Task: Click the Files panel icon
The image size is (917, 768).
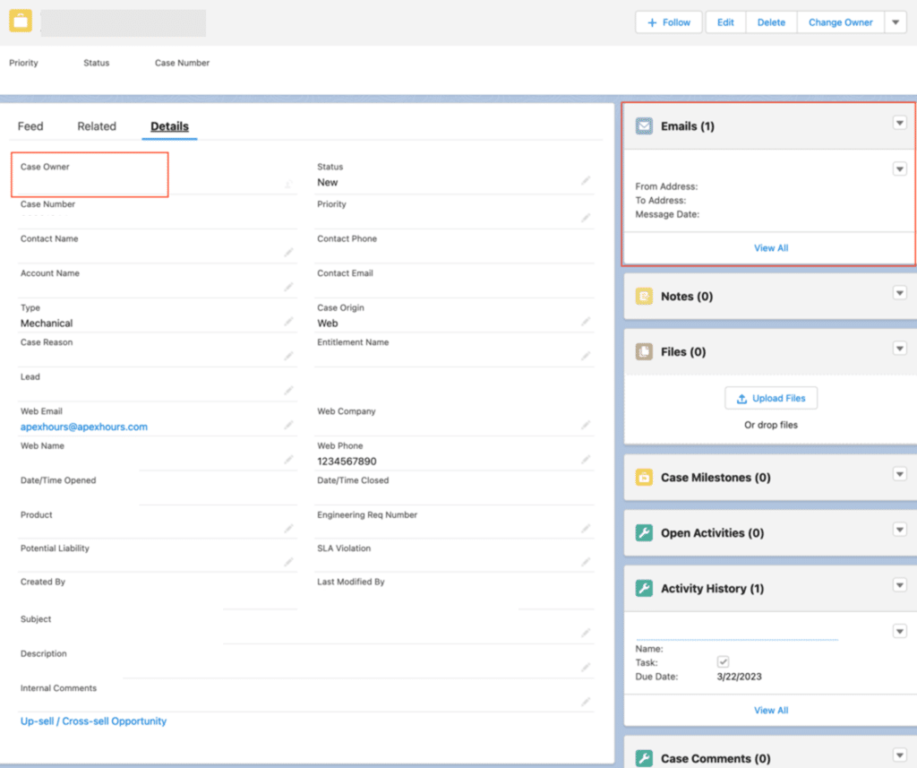Action: pos(644,352)
